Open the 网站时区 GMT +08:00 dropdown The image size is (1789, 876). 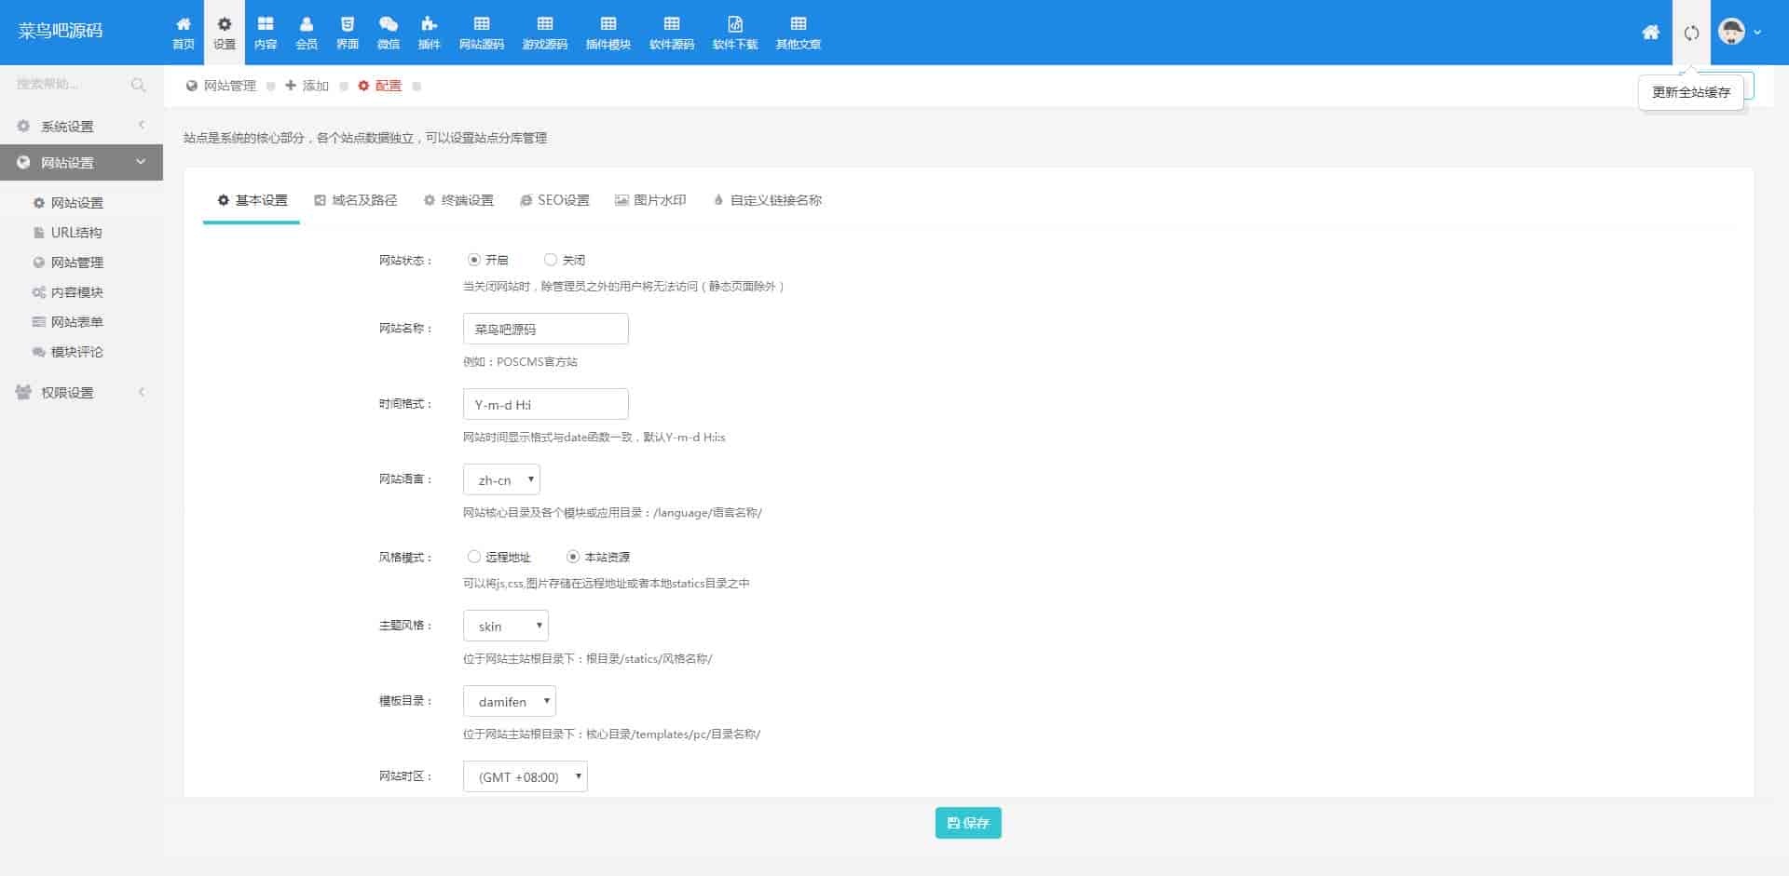tap(525, 776)
